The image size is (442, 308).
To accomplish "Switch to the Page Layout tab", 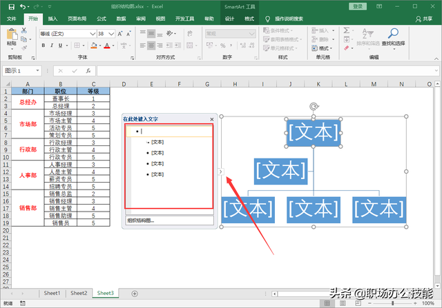I will (x=77, y=19).
